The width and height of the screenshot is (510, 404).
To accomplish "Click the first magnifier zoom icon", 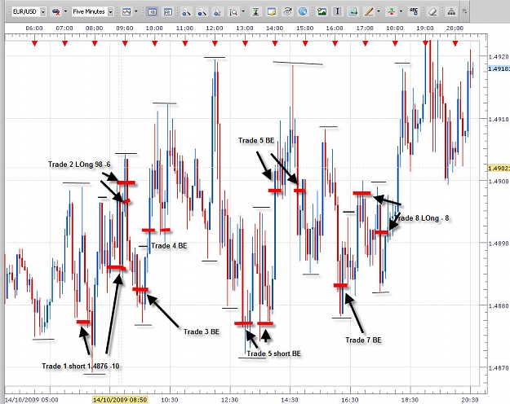I will point(186,12).
